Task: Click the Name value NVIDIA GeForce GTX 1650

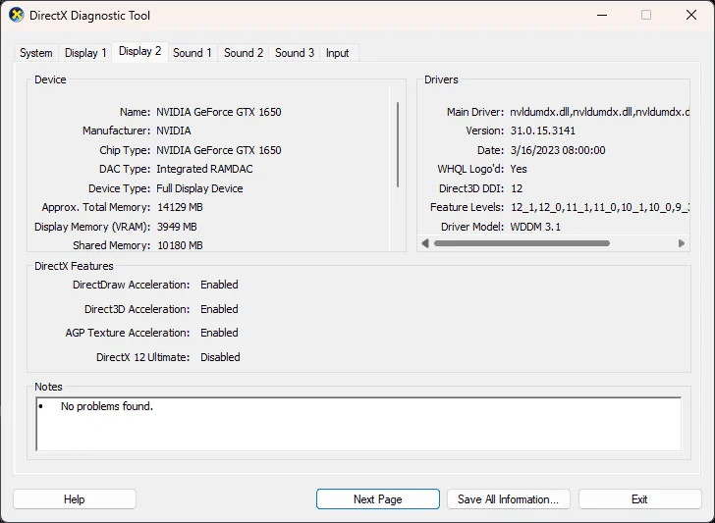Action: pos(219,112)
